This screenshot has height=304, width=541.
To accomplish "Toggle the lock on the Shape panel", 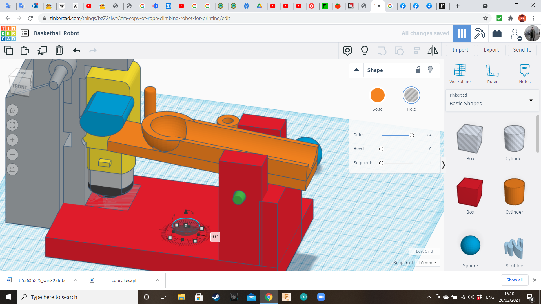I will (x=418, y=70).
